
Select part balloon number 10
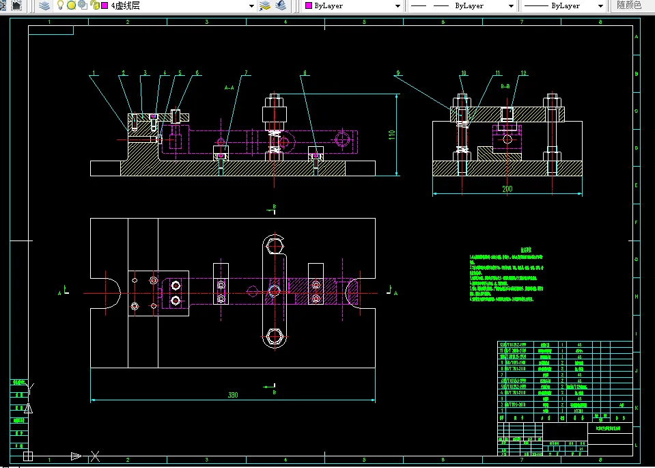coord(463,73)
